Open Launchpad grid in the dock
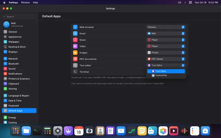Image resolution: width=221 pixels, height=138 pixels. (16, 131)
